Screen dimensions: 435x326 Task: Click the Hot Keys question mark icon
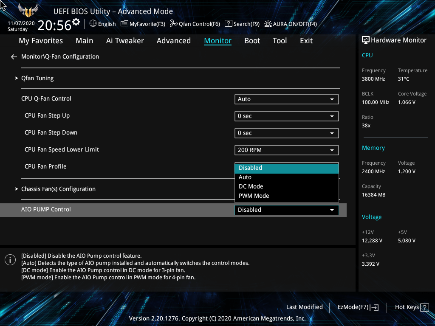click(424, 307)
